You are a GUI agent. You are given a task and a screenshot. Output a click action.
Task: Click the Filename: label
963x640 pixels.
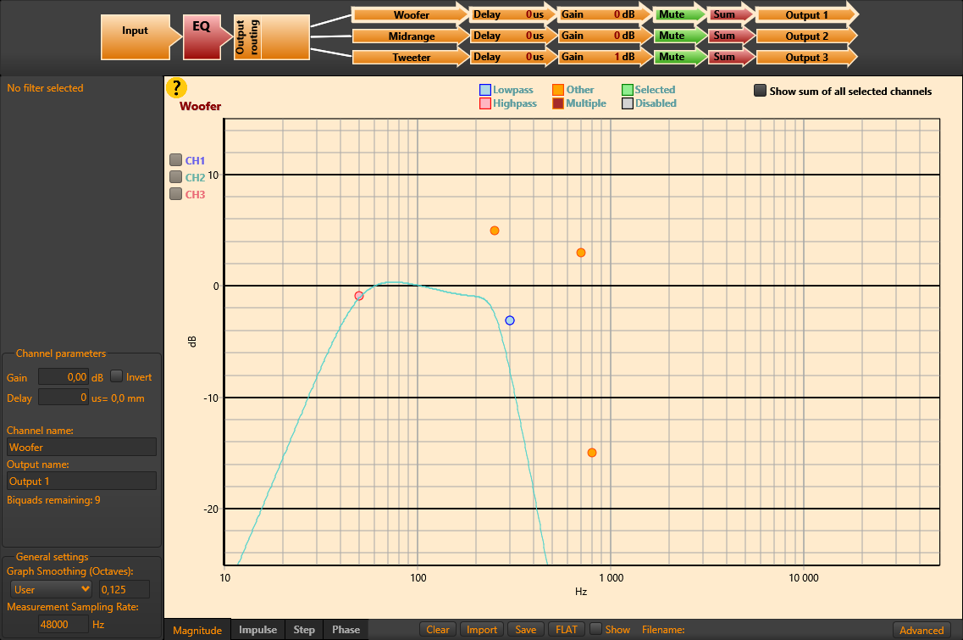pyautogui.click(x=663, y=630)
